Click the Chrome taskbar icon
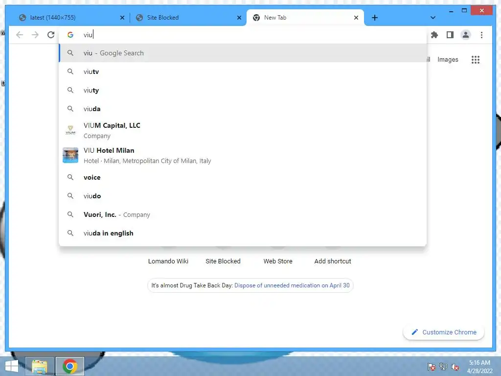The image size is (501, 376). 70,366
